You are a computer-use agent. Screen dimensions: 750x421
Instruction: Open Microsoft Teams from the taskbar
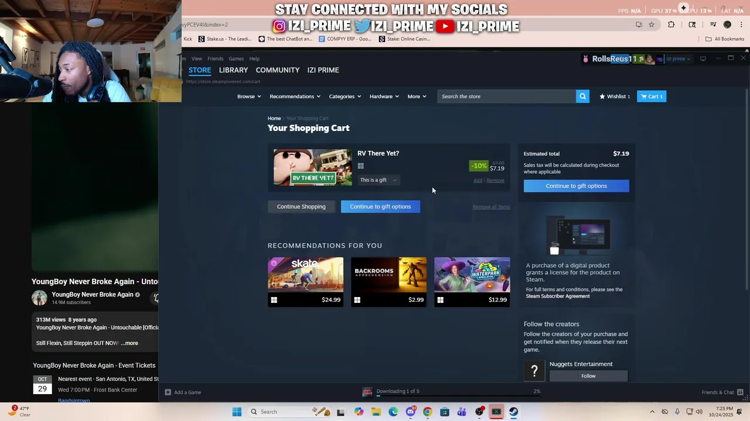point(462,412)
